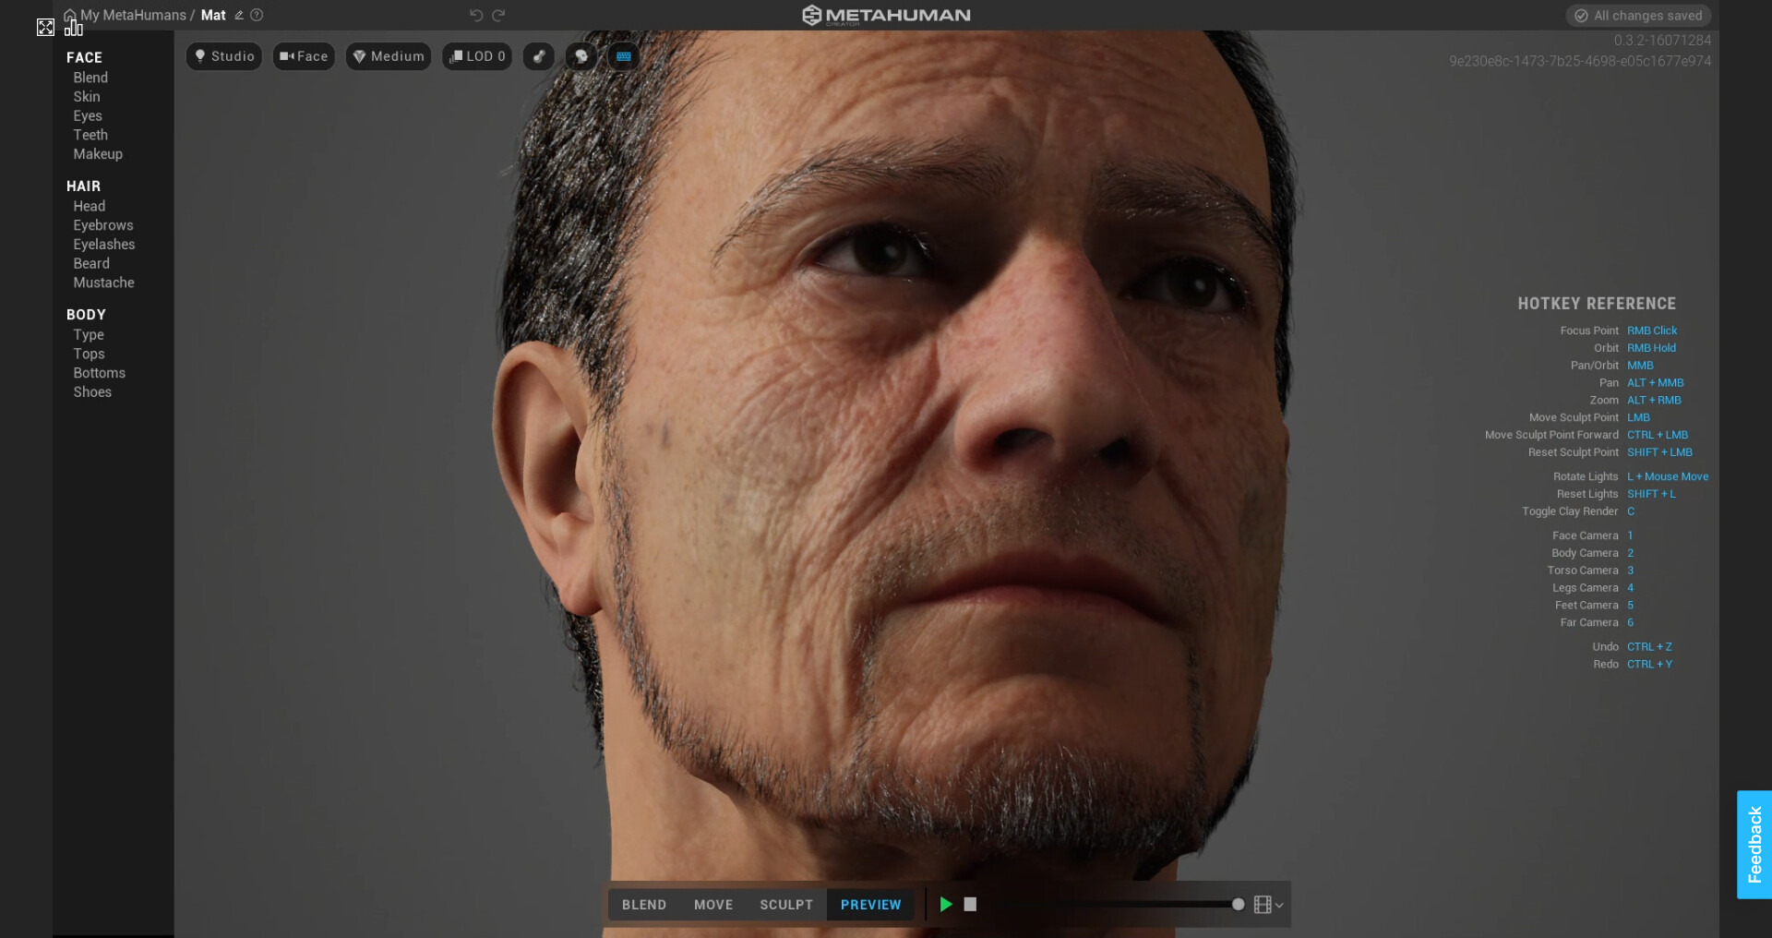This screenshot has height=938, width=1772.
Task: Open the Medium quality setting
Action: pos(388,56)
